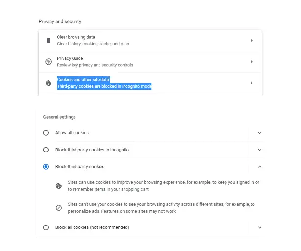The width and height of the screenshot is (301, 251).
Task: Open Privacy Guide row arrow
Action: (x=252, y=62)
